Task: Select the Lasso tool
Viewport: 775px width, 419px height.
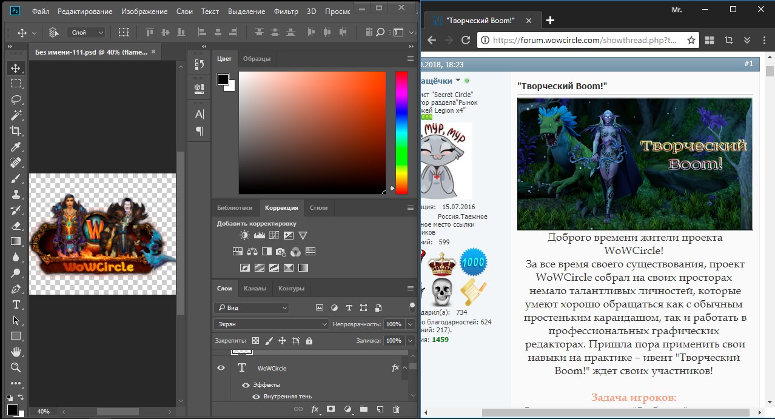Action: 16,99
